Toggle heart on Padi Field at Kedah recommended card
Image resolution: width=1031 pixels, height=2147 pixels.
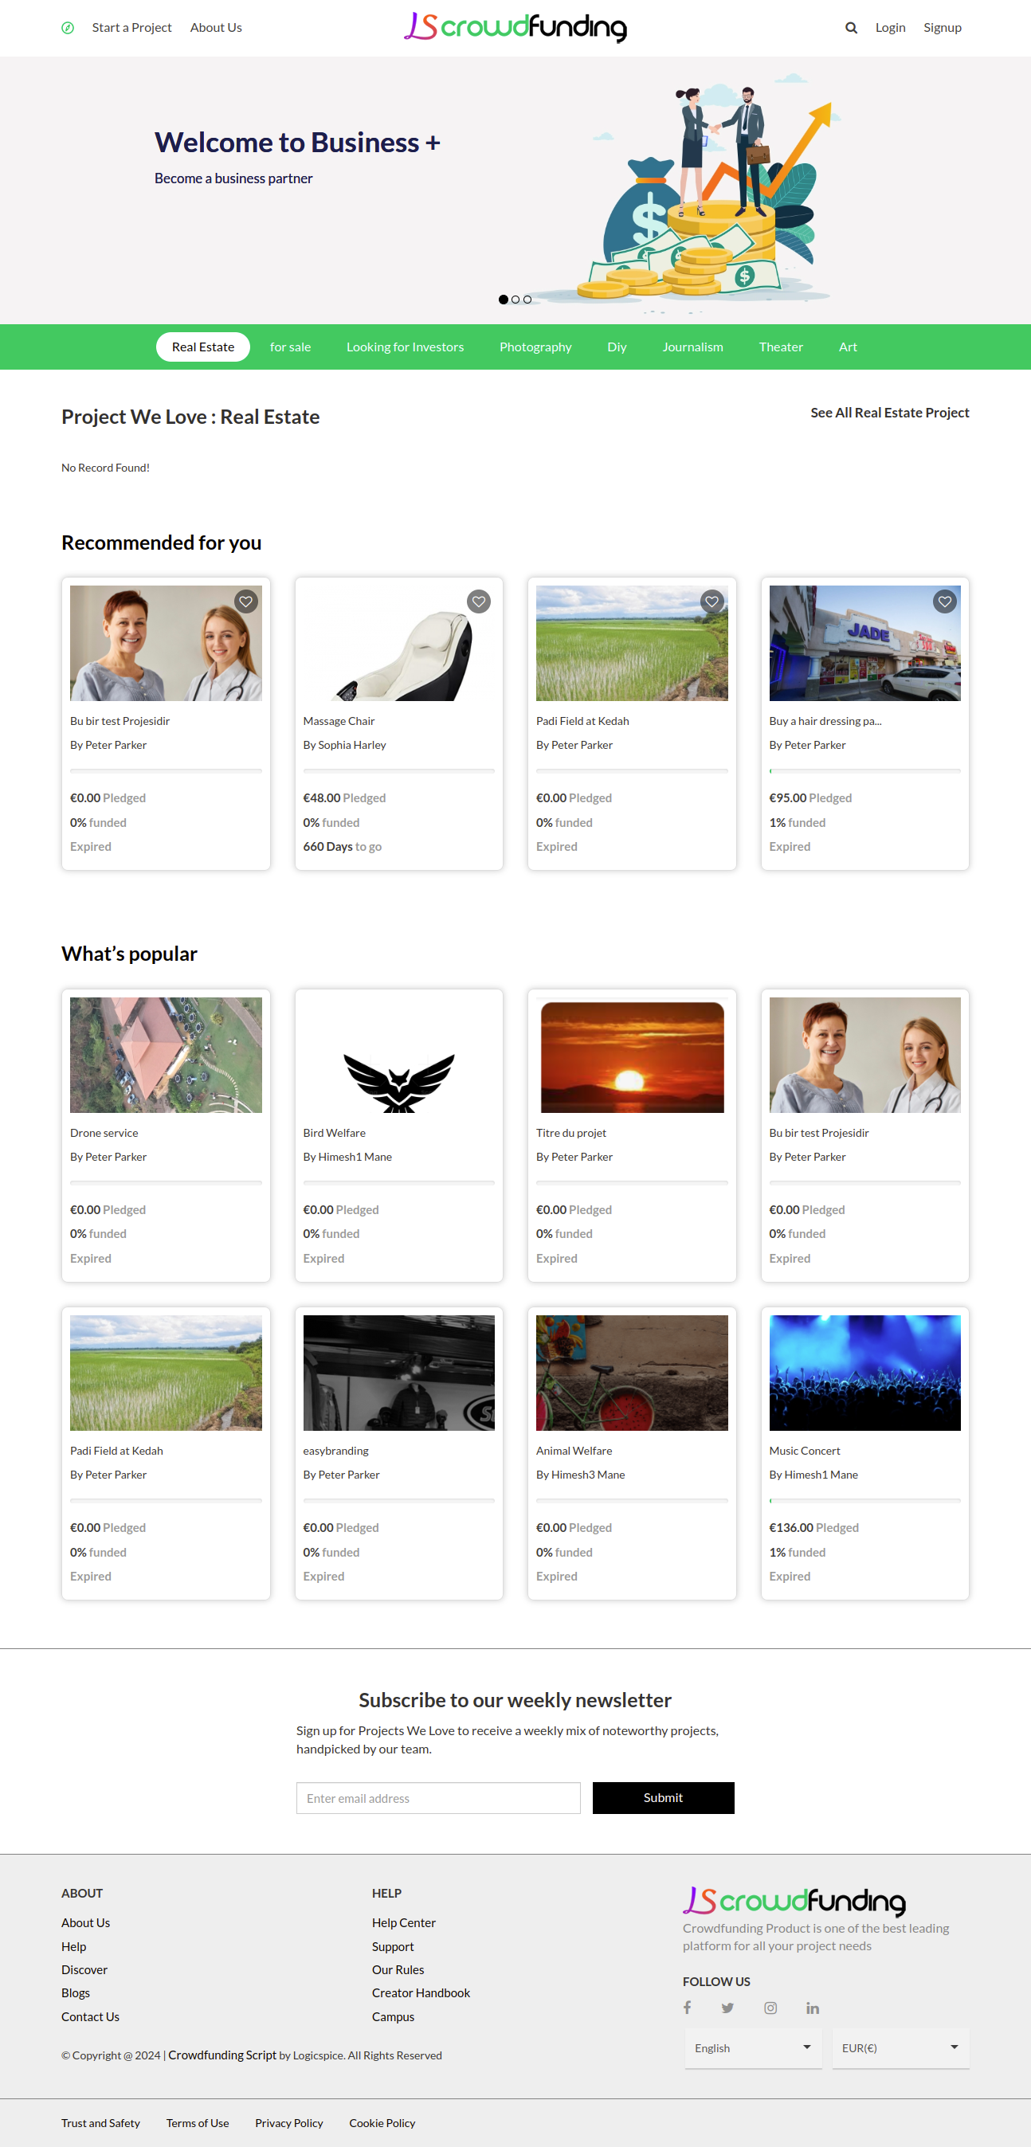(712, 601)
